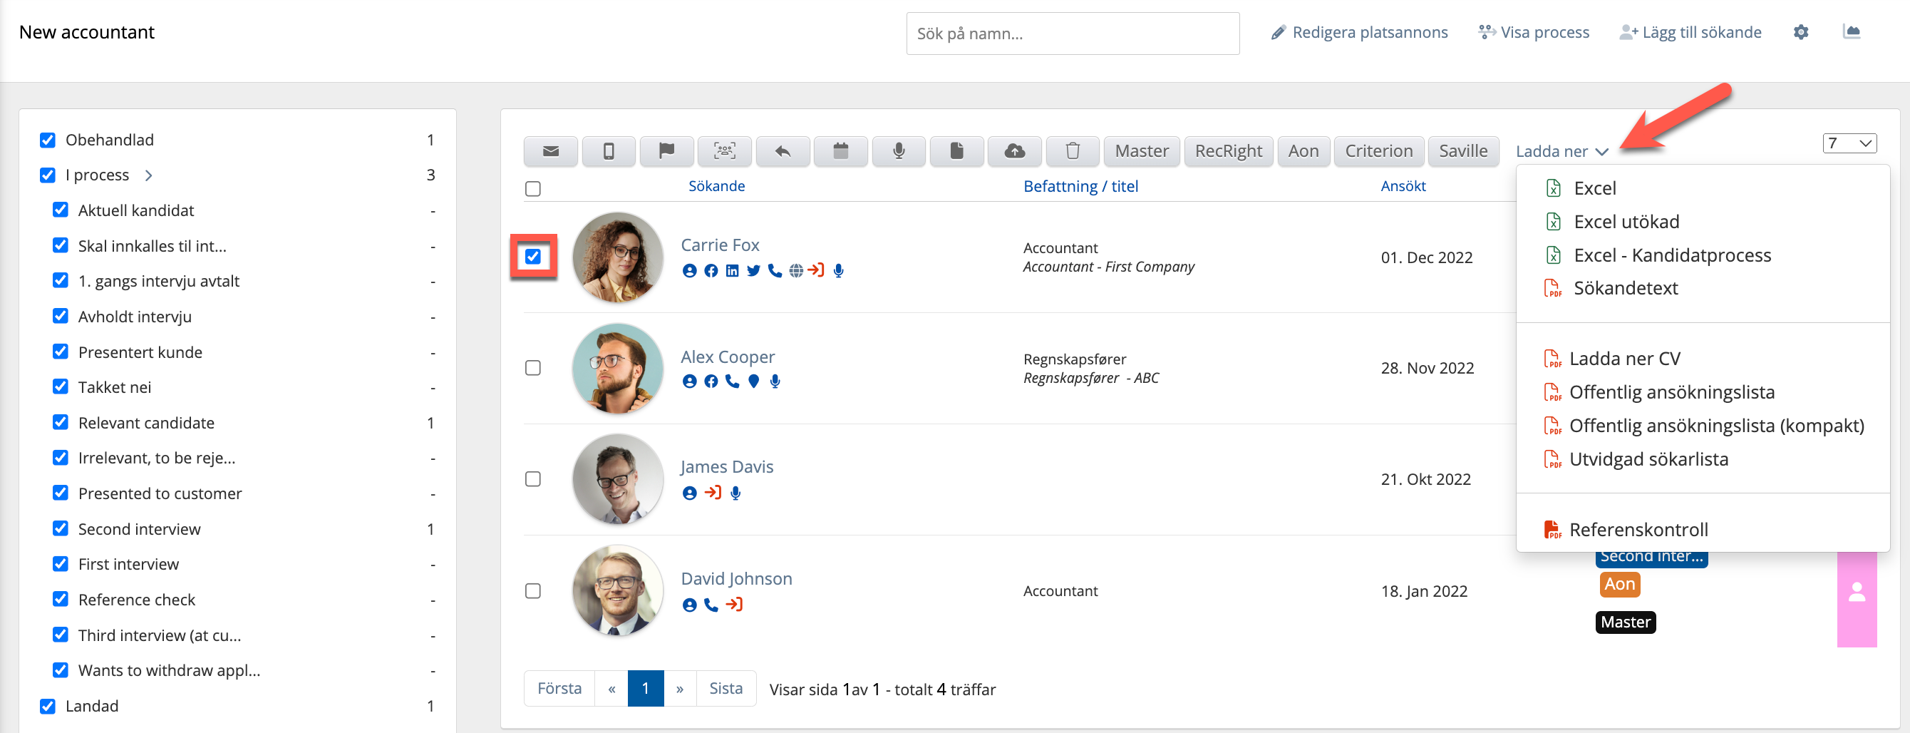Click the Sök på namn search field
The image size is (1910, 733).
tap(1072, 34)
